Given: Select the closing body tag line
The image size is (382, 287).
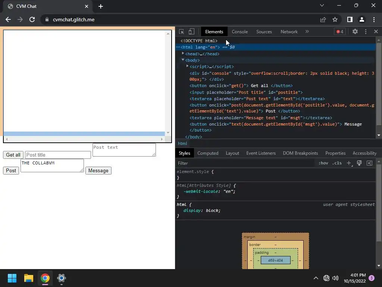Looking at the screenshot, I should pyautogui.click(x=194, y=137).
